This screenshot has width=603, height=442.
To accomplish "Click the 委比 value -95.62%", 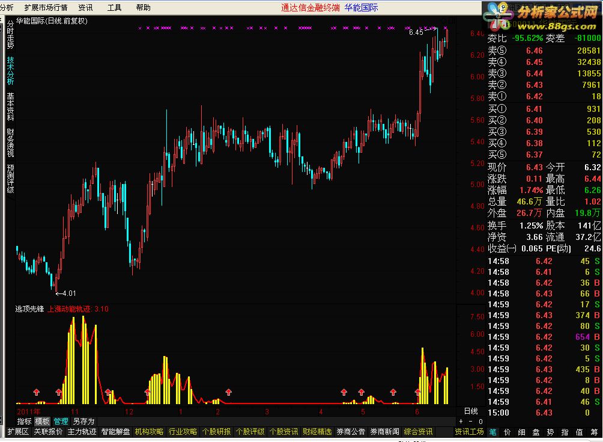I will point(527,38).
